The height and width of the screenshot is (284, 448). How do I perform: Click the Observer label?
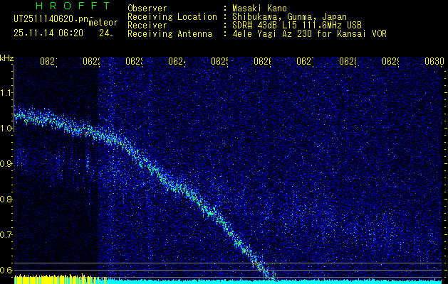(x=147, y=9)
